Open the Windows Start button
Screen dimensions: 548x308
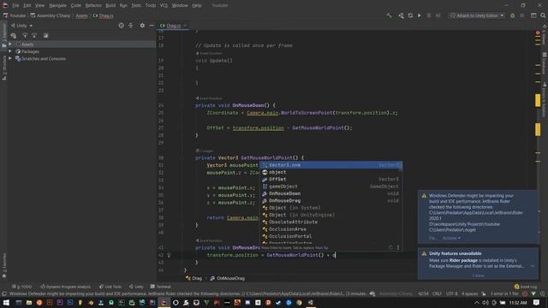(6, 302)
